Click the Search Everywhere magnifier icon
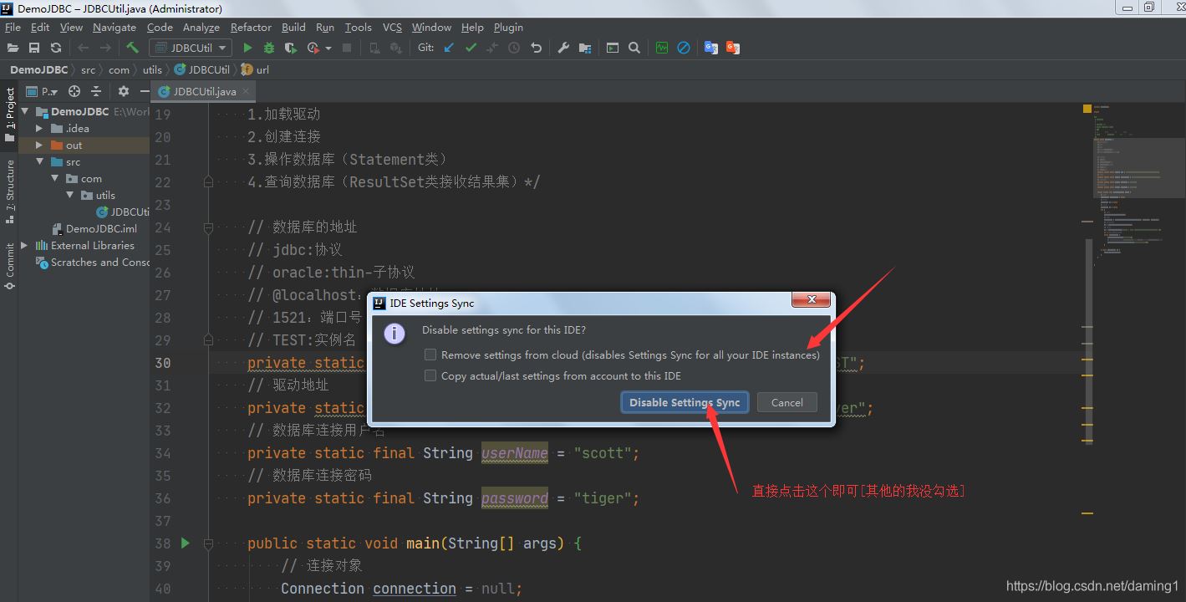 tap(634, 48)
